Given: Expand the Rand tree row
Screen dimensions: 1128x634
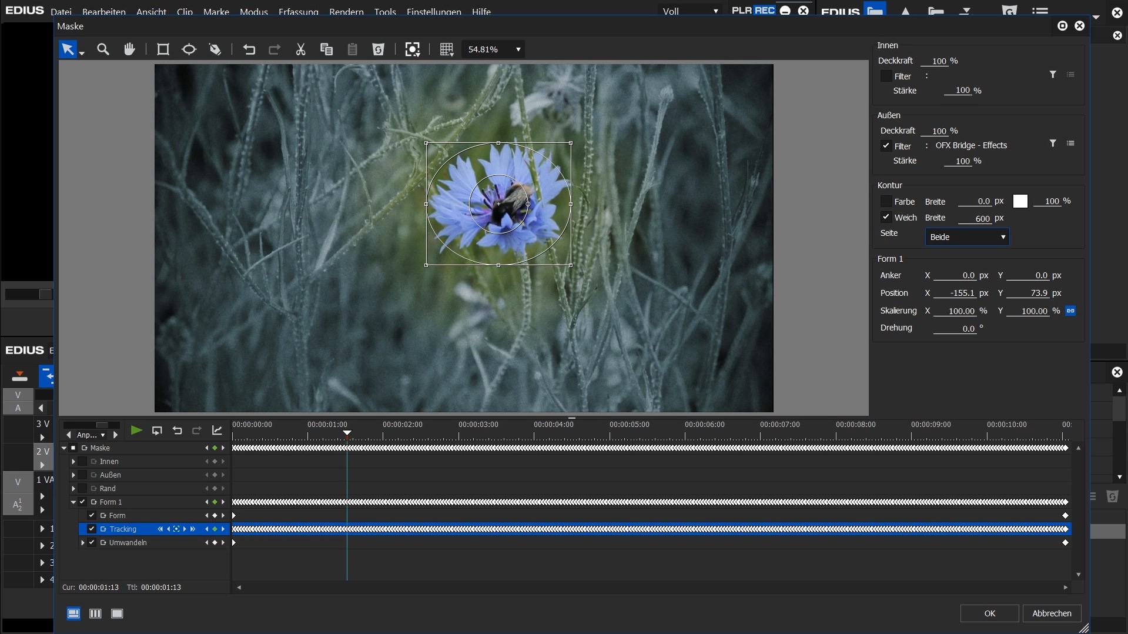Looking at the screenshot, I should (73, 489).
